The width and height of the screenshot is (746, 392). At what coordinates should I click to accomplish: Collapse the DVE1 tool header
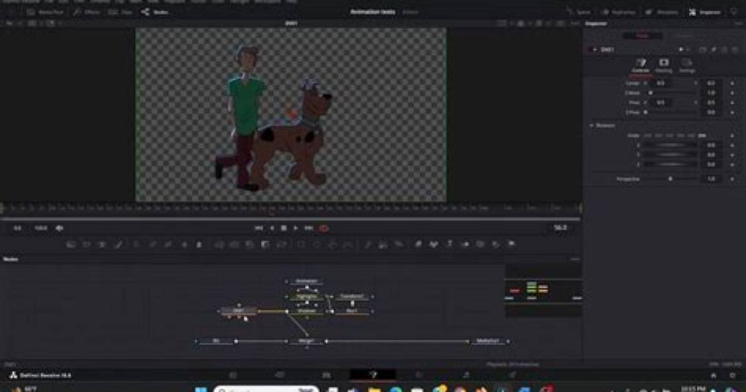[594, 49]
